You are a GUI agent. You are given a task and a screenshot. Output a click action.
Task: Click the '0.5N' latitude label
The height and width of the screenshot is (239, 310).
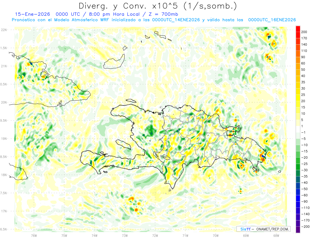3,84
